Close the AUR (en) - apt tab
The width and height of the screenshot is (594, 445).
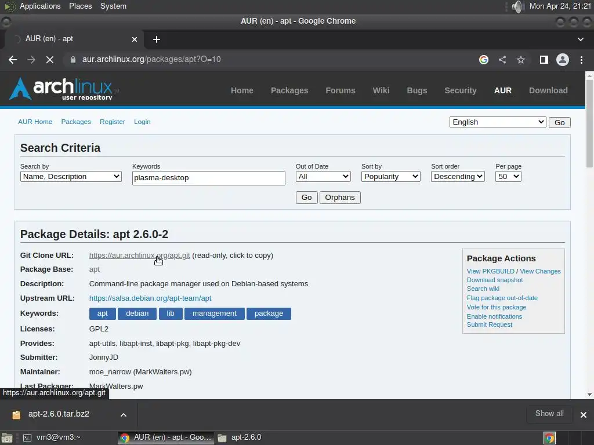click(x=135, y=39)
